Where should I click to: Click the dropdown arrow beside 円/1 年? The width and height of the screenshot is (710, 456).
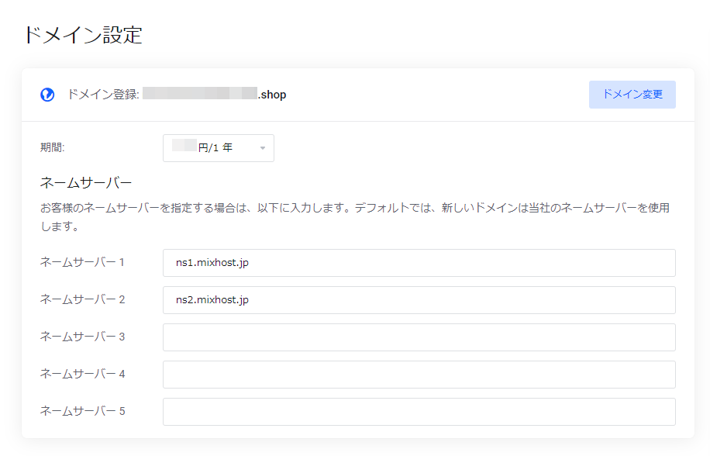(x=262, y=148)
